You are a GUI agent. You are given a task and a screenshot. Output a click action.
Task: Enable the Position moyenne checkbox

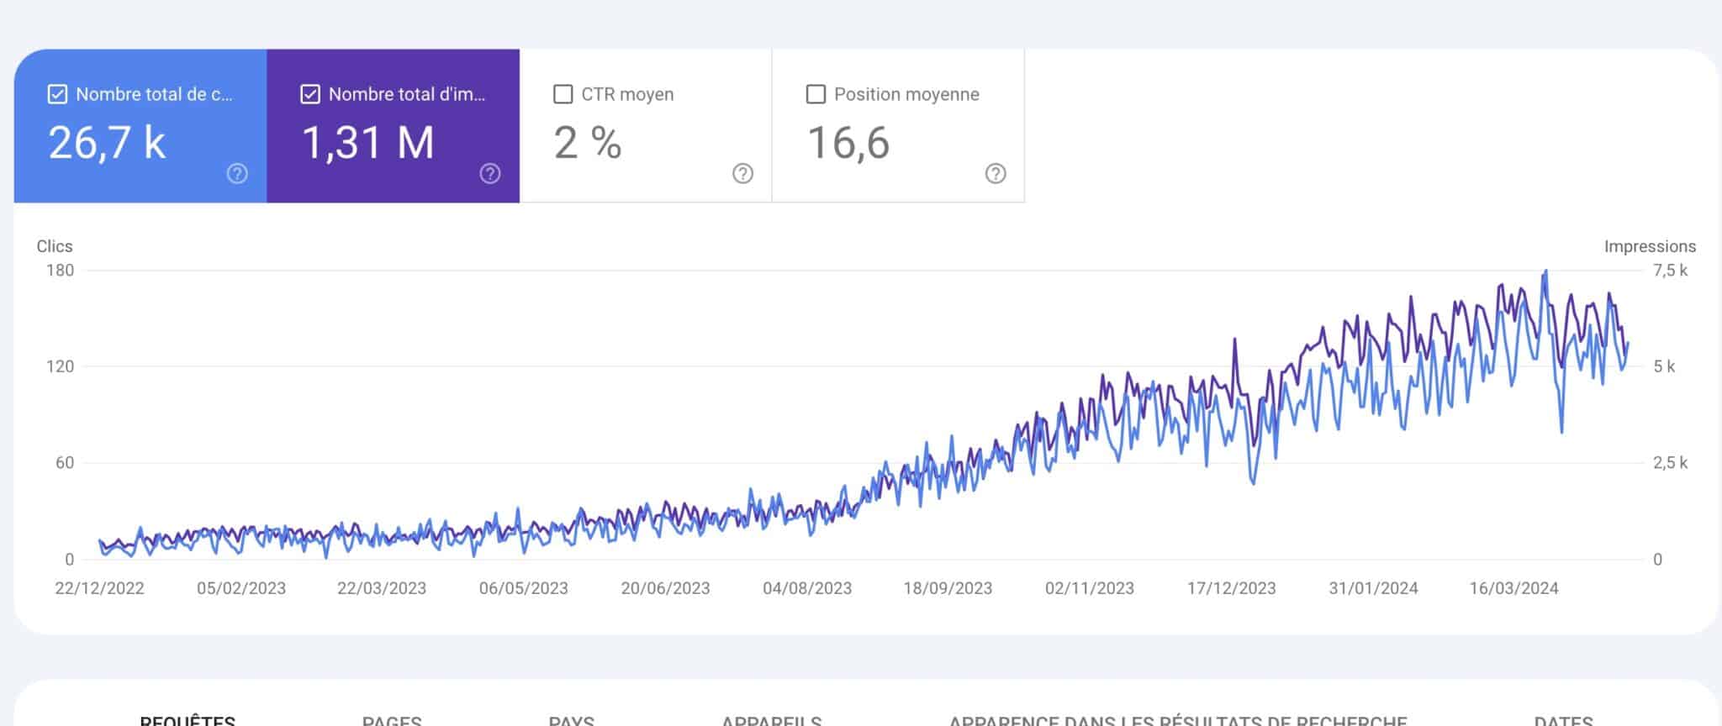click(816, 94)
